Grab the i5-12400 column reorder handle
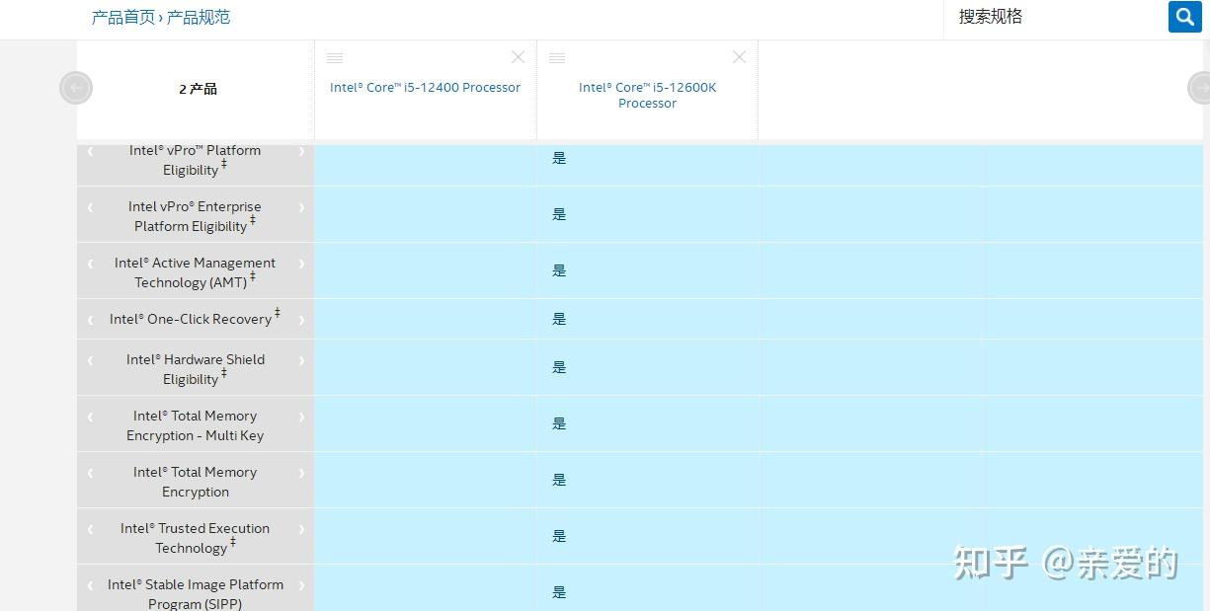 tap(335, 58)
